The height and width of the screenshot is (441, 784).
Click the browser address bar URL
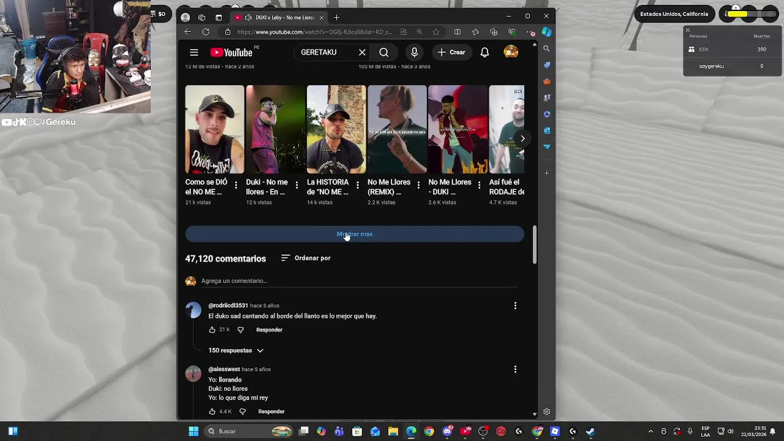(314, 32)
